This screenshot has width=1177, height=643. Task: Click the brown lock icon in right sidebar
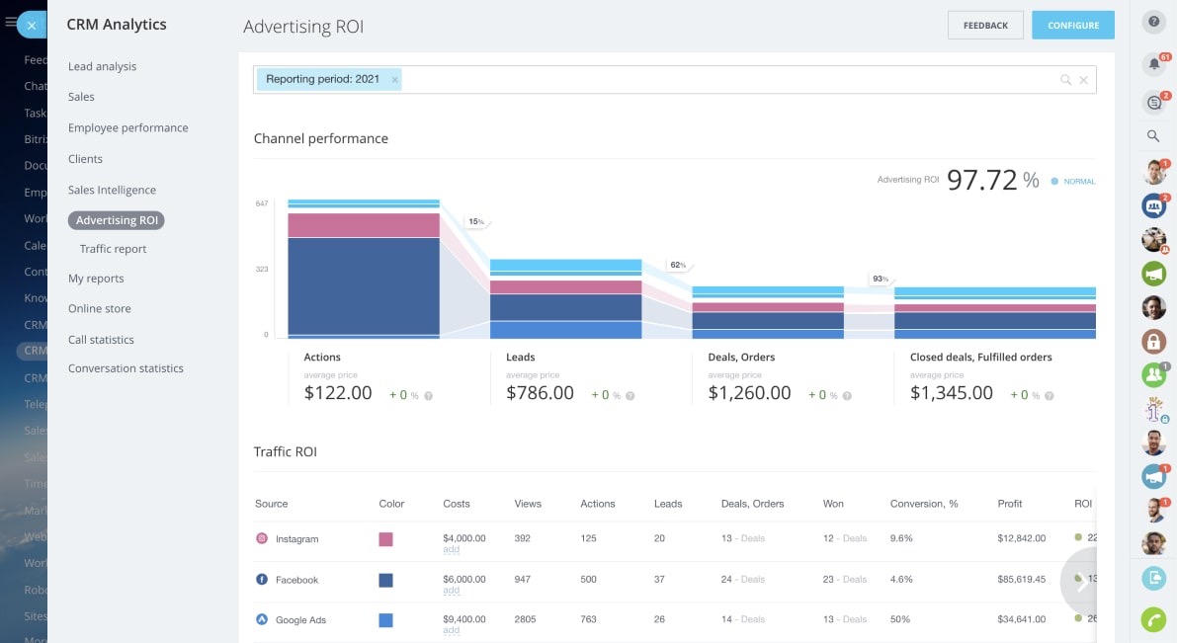[x=1153, y=341]
